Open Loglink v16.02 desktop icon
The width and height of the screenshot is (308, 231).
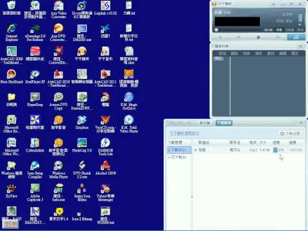point(105,8)
